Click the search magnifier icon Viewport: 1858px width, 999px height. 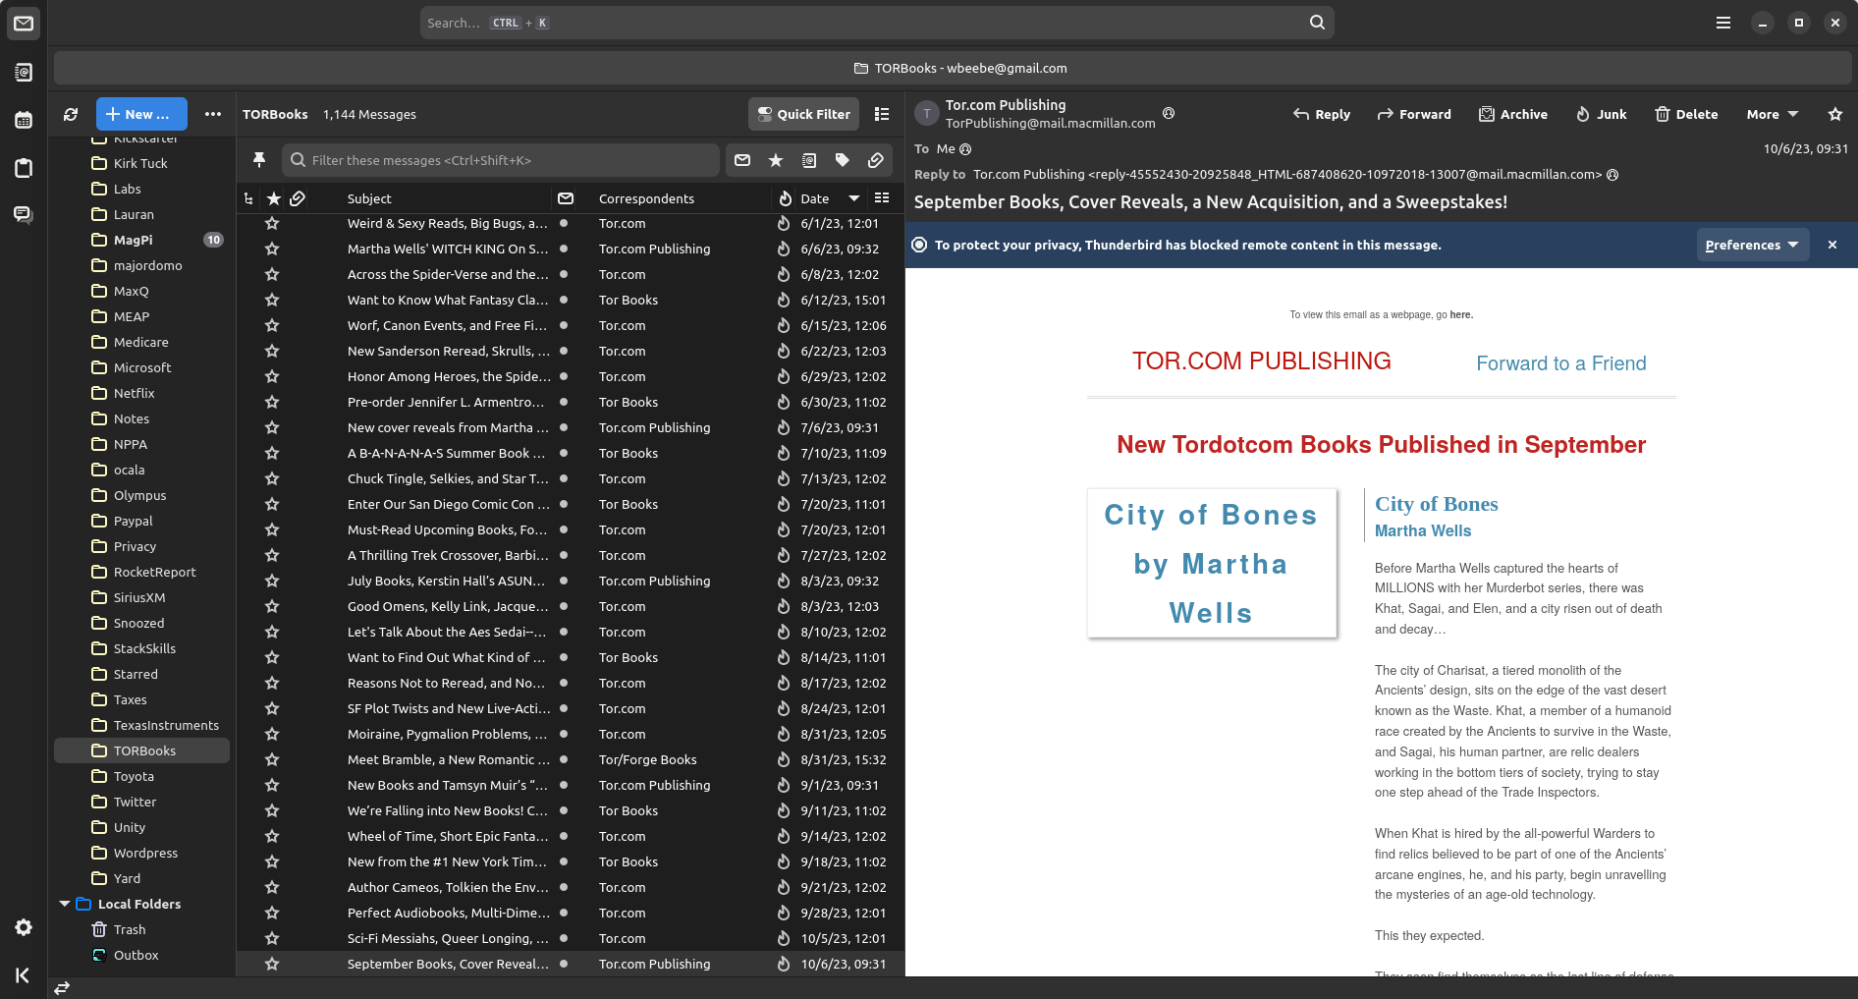(x=1317, y=23)
